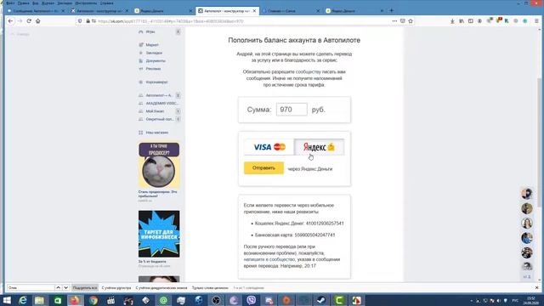
Task: Reload the current page
Action: point(29,21)
